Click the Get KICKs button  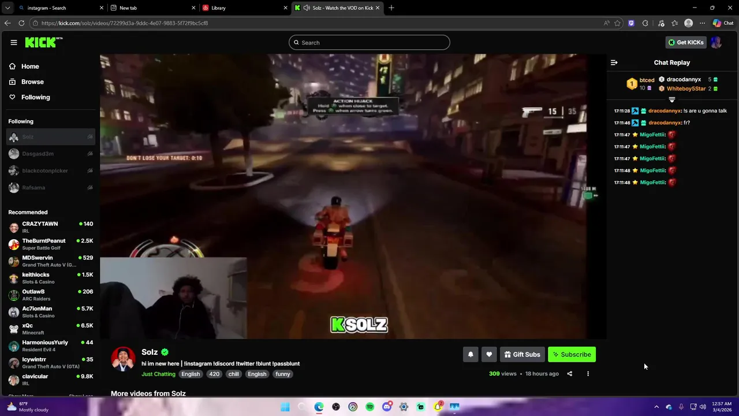(x=686, y=42)
